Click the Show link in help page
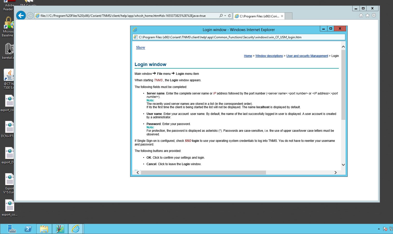Viewport: 393px width, 234px height. pos(141,47)
